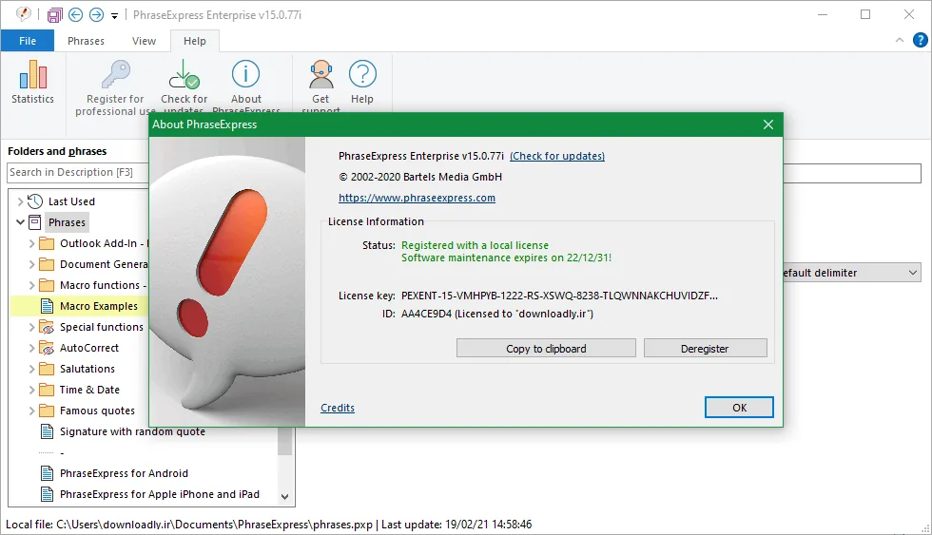Viewport: 932px width, 535px height.
Task: Click the Copy to clipboard button
Action: click(x=546, y=349)
